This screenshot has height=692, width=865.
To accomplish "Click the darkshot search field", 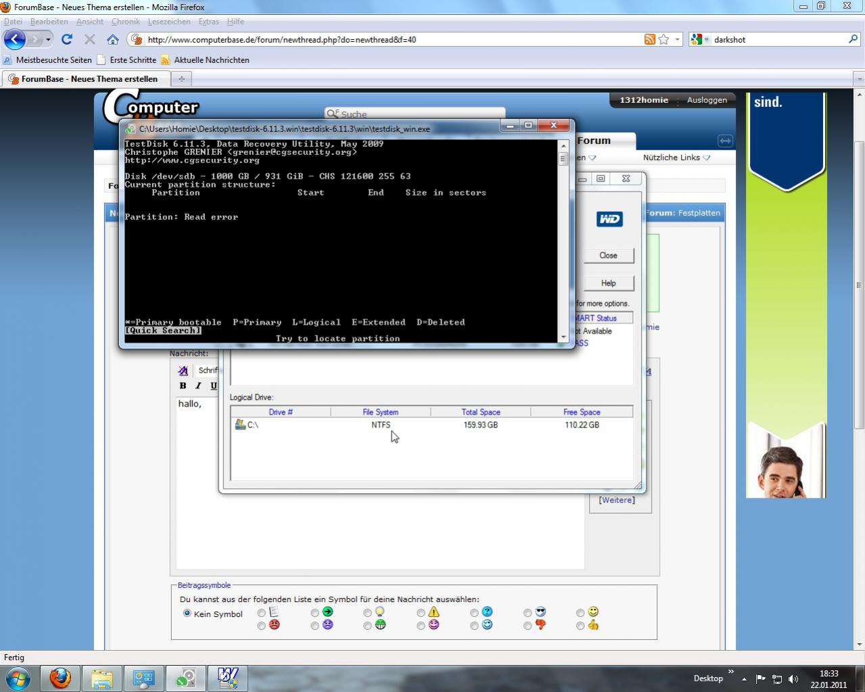I will point(778,39).
